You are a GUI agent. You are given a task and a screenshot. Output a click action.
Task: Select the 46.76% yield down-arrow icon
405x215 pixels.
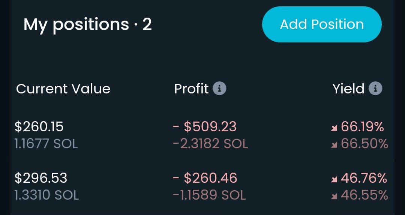334,179
